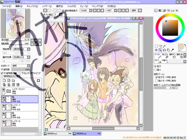Viewport: 187px width, 140px height.
Task: Select the 拡大 radio button
Action: (155, 66)
